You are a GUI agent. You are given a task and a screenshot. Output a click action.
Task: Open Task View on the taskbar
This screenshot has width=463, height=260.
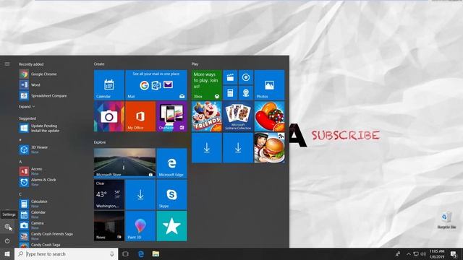point(125,253)
